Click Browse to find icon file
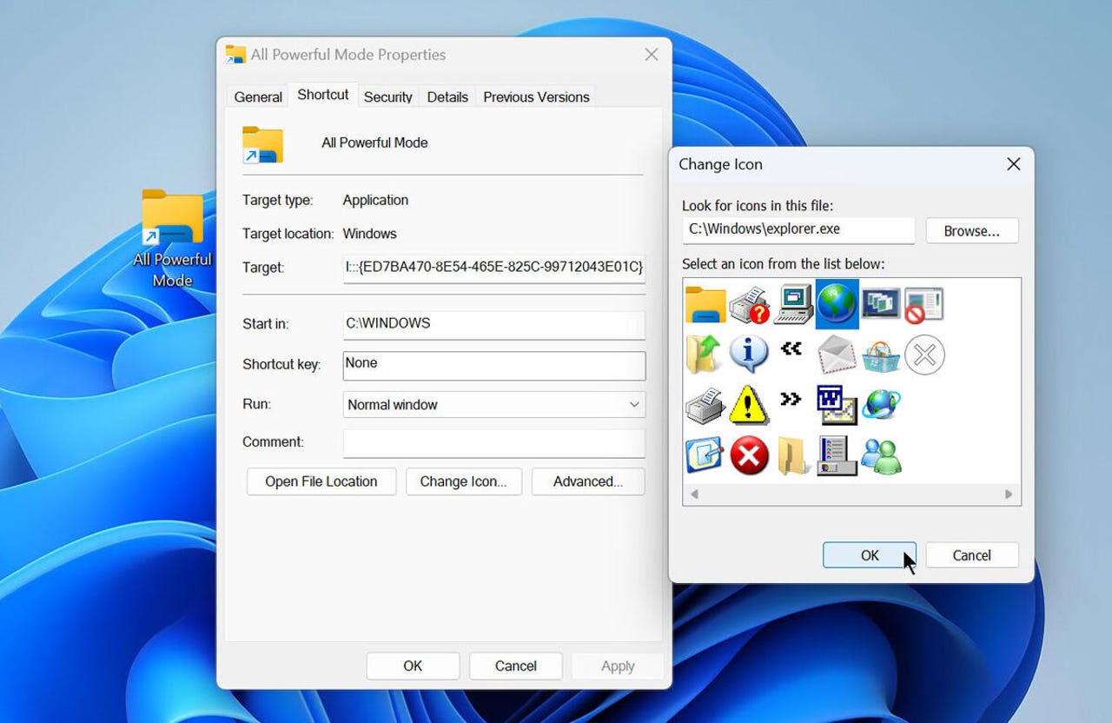This screenshot has width=1112, height=723. coord(971,231)
